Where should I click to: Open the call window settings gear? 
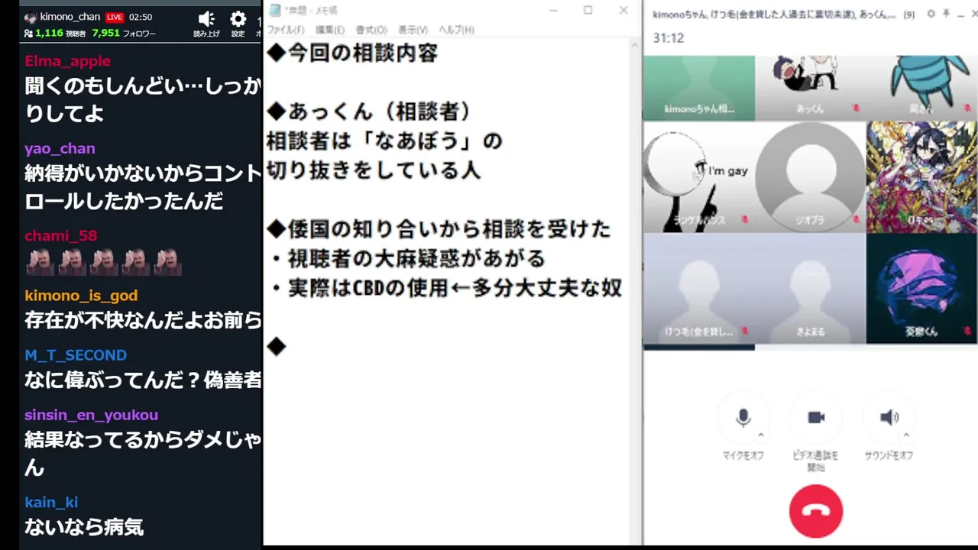[x=931, y=14]
